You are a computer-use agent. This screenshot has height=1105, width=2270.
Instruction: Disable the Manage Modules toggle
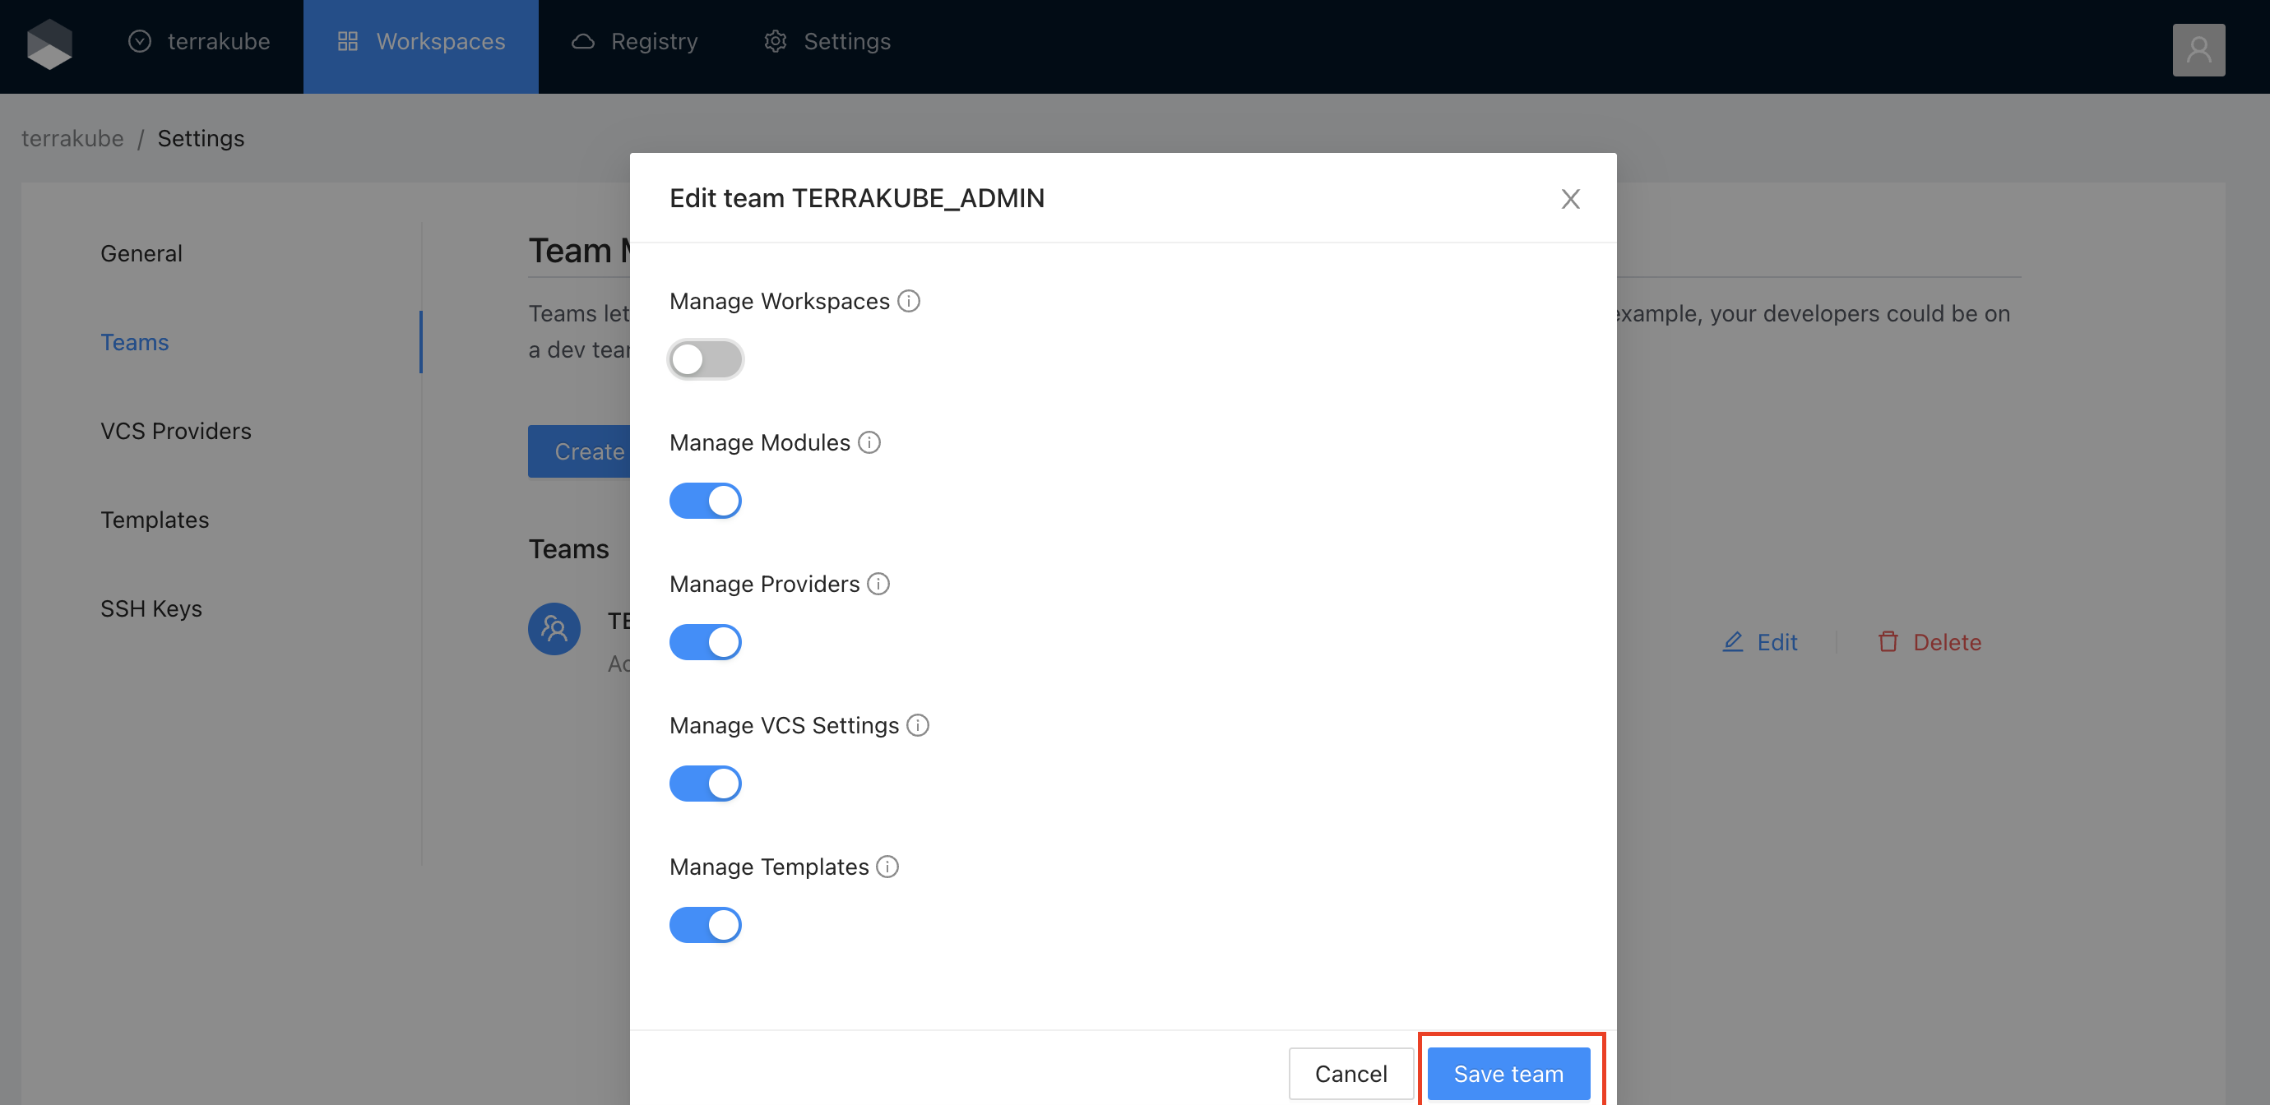click(705, 501)
